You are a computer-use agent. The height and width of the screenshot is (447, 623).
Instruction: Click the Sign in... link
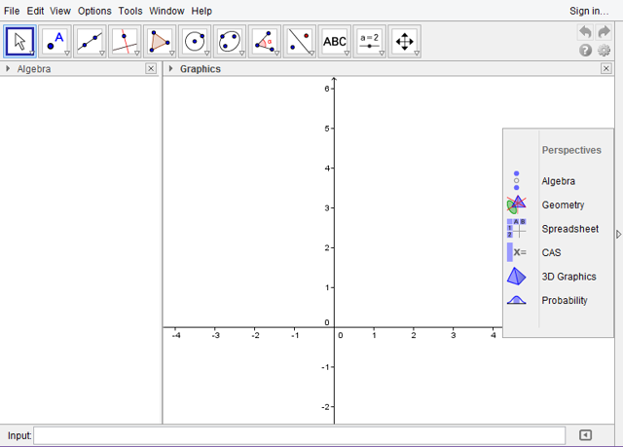(589, 11)
